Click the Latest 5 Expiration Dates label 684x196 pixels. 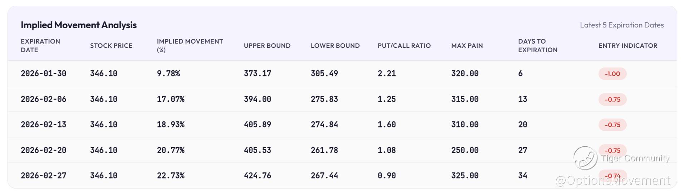[621, 25]
